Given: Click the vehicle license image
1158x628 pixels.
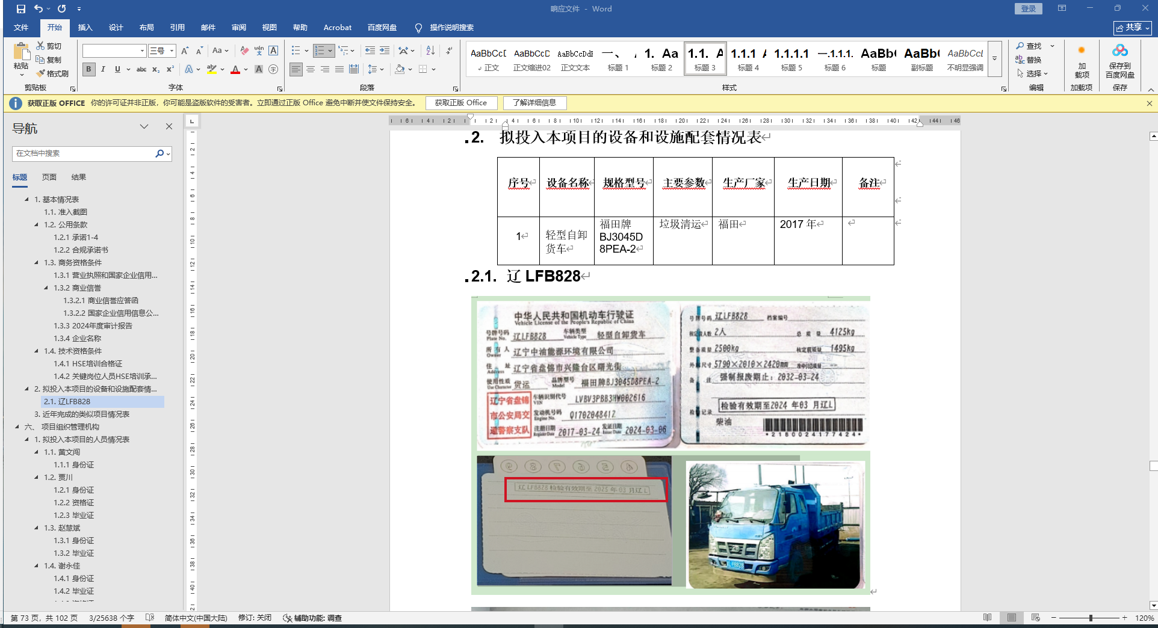Looking at the screenshot, I should pyautogui.click(x=672, y=375).
